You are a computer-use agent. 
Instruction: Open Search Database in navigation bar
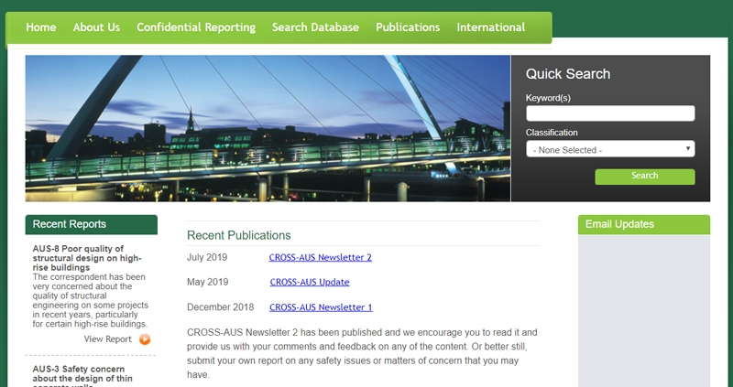tap(315, 27)
